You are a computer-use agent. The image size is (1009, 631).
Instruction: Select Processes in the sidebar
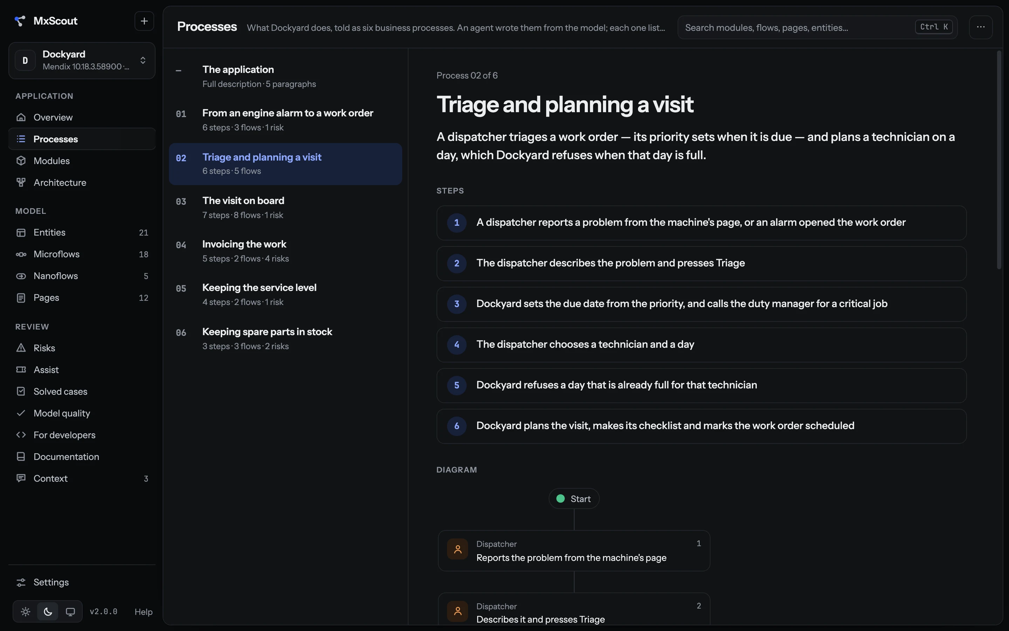pos(82,139)
